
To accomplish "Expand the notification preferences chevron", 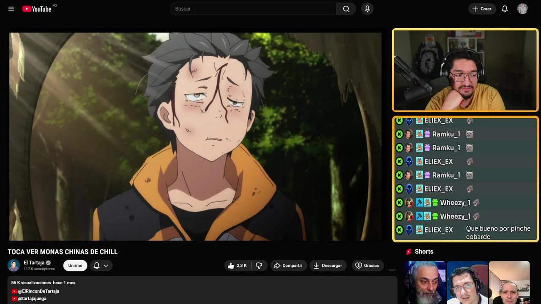I will point(106,266).
